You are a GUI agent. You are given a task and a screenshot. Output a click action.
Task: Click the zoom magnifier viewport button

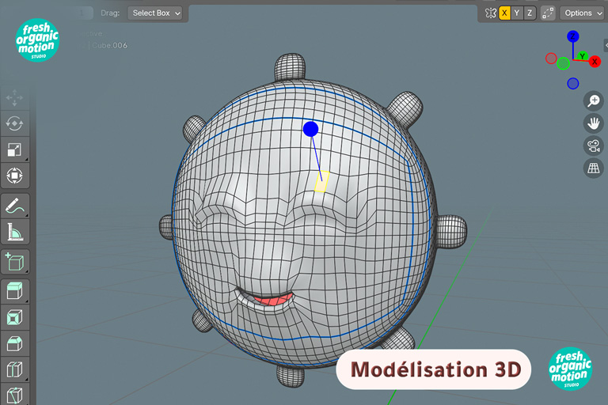[593, 100]
